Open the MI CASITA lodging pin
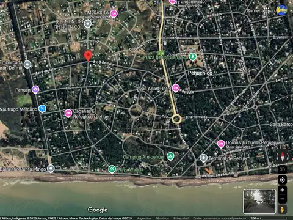This screenshot has height=220, width=293. click(x=114, y=14)
